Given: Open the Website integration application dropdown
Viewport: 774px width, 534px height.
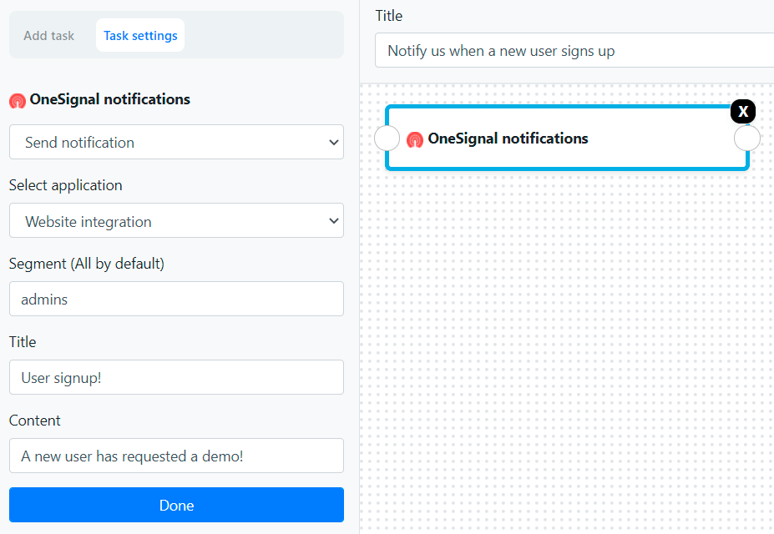Looking at the screenshot, I should coord(176,221).
